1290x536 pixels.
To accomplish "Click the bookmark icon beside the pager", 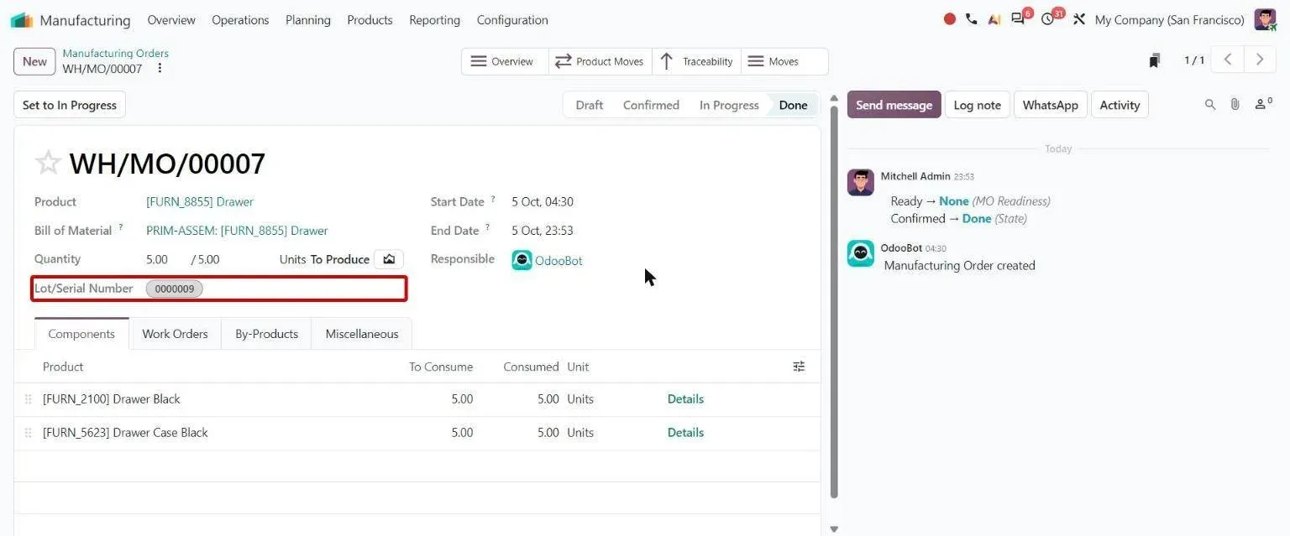I will pos(1155,60).
